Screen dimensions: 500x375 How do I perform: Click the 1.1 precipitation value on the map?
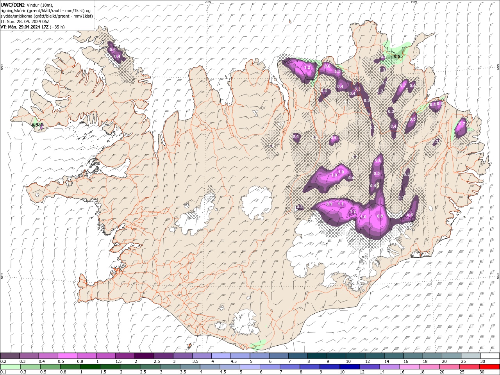tap(341, 204)
